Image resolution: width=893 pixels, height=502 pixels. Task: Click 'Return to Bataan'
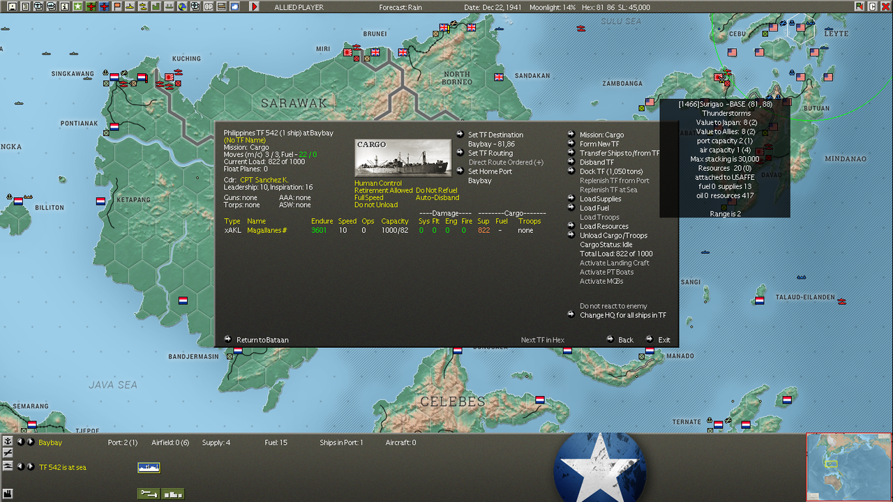pos(262,340)
